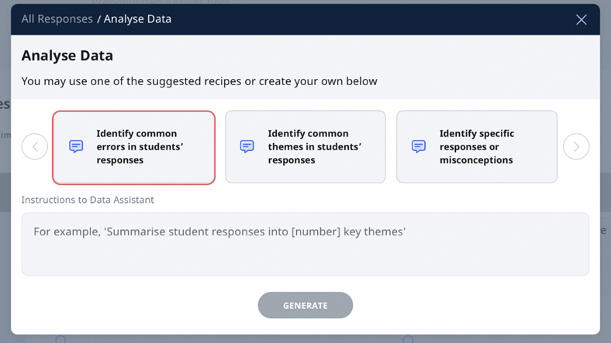Select 'Identify common errors in students' responses' recipe
Screen dimensions: 611x343
click(133, 147)
